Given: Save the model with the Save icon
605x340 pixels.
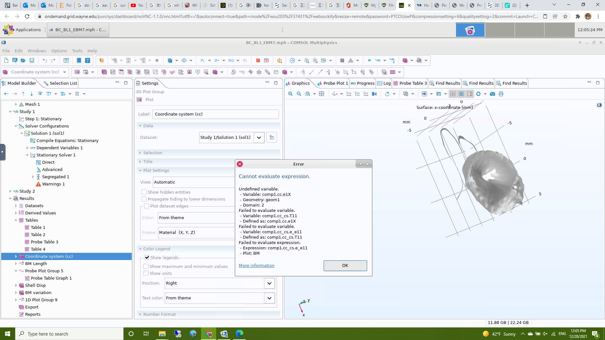Looking at the screenshot, I should (32, 60).
